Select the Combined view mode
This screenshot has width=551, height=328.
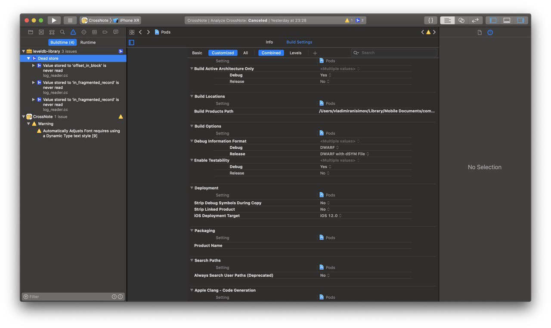point(271,53)
